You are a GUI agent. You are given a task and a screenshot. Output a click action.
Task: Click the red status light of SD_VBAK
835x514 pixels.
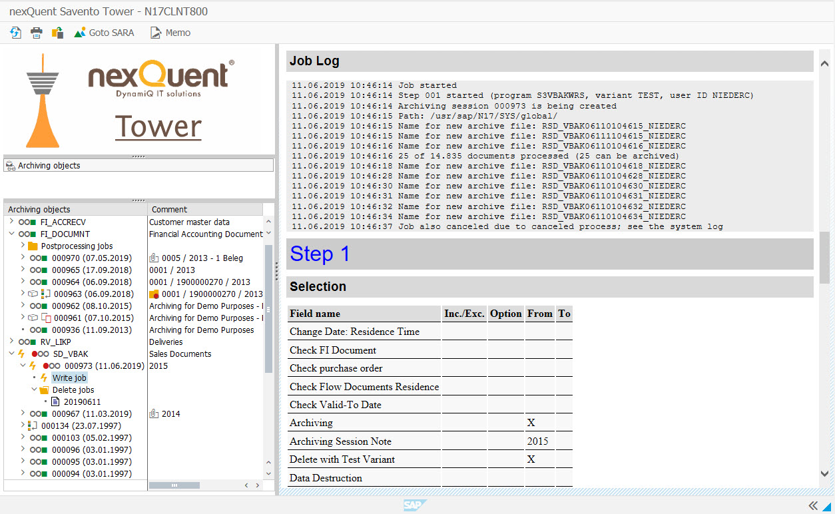coord(35,354)
